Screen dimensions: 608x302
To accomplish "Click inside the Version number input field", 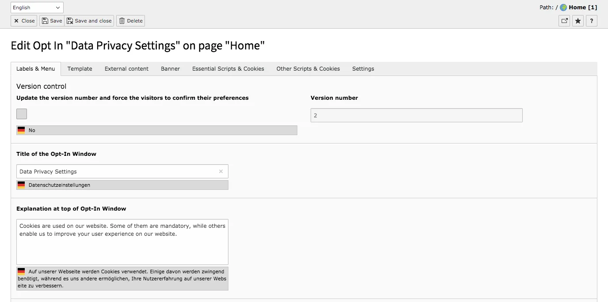I will coord(416,115).
